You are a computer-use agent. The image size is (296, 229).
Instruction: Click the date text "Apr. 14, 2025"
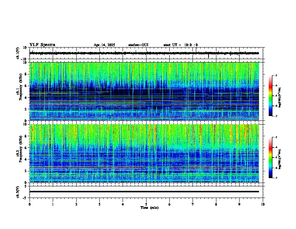point(104,45)
